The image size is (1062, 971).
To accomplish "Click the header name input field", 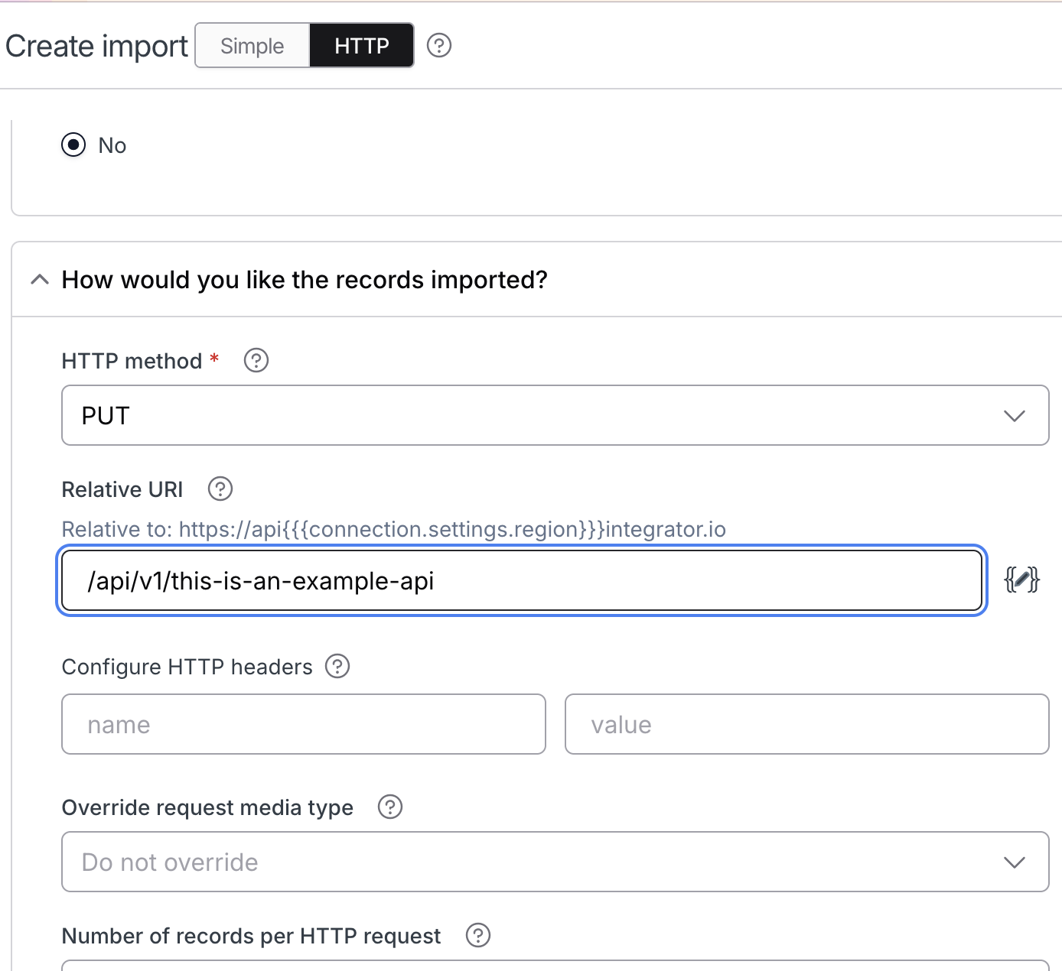I will pos(304,724).
